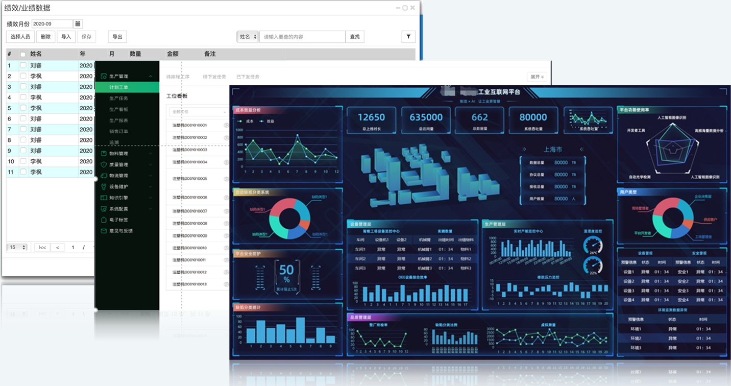Open the 姓名 search field dropdown
The width and height of the screenshot is (731, 386).
(x=248, y=37)
